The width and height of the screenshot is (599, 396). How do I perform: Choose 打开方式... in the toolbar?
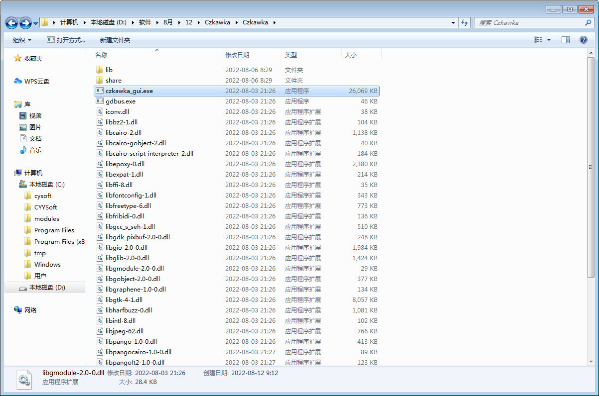(66, 40)
